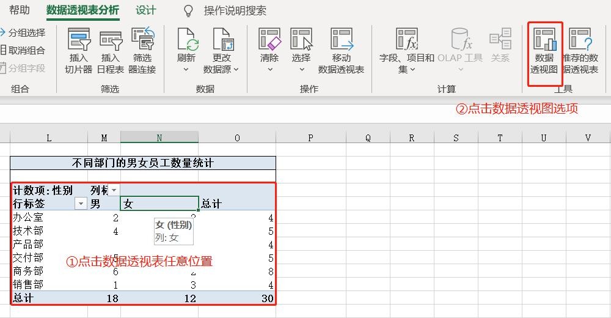The image size is (611, 318).
Task: Click the 刷新 refresh icon
Action: 186,40
